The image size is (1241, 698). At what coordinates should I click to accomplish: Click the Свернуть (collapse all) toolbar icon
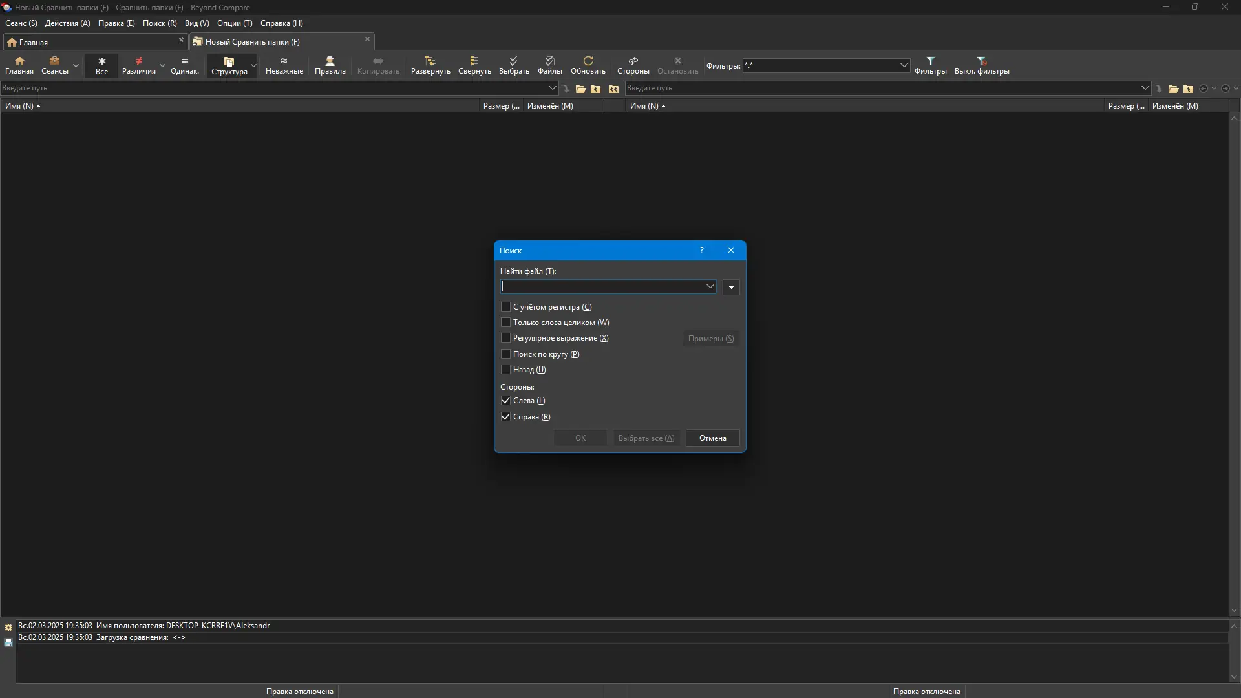tap(474, 65)
